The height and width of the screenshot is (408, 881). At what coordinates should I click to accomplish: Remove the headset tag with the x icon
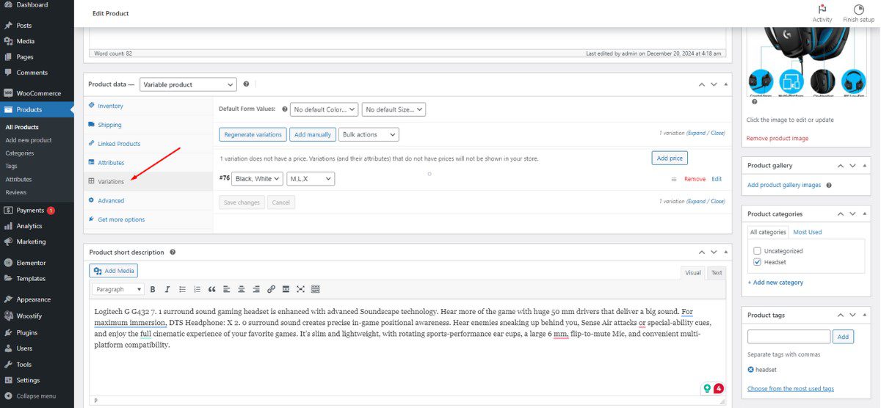point(750,370)
